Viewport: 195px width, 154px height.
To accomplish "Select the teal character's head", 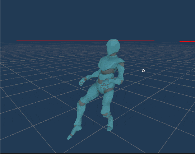I will click(x=113, y=47).
